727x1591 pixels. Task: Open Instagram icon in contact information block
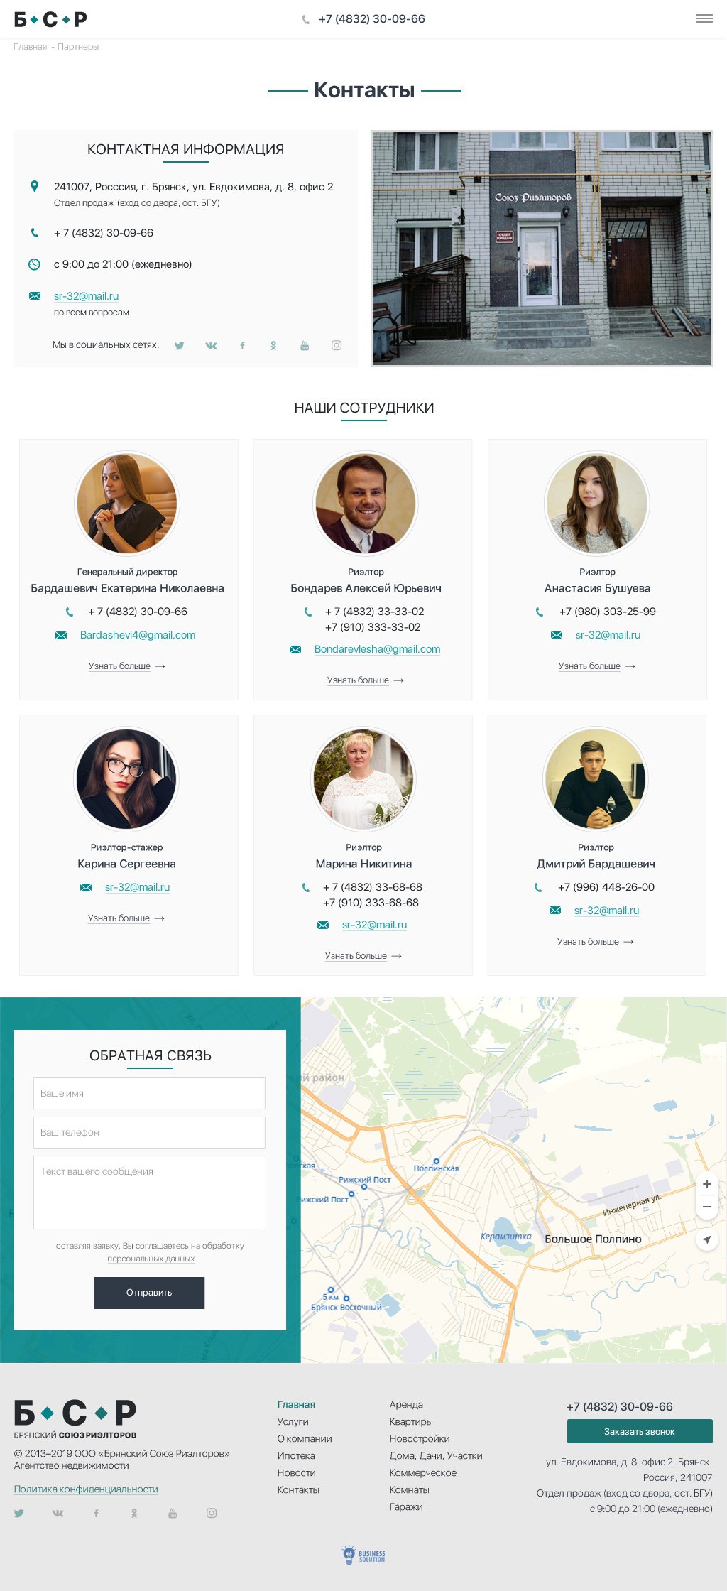pyautogui.click(x=337, y=345)
